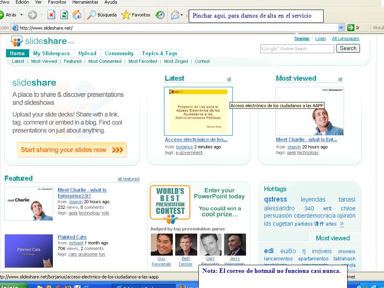Open the Ayuda menu
The image size is (384, 288).
111,2
